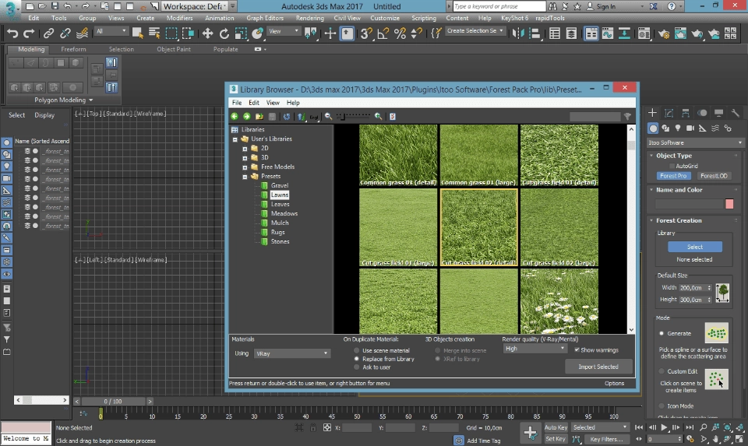Click the Generate mode scatter icon
The width and height of the screenshot is (748, 446).
pyautogui.click(x=717, y=332)
